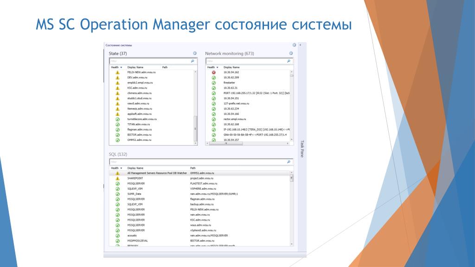Click the healthy icon for 10.30.63.31
Image resolution: width=475 pixels, height=267 pixels.
pos(213,88)
